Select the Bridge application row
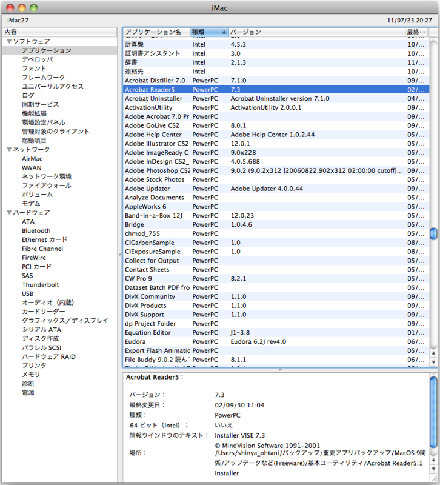Viewport: 440px width, 485px height. pos(276,224)
